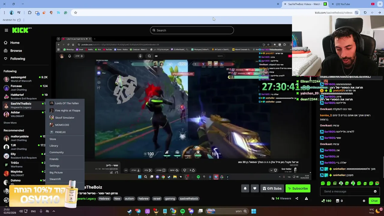Click the Windows Start button
This screenshot has width=384, height=216.
(253, 211)
